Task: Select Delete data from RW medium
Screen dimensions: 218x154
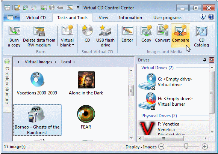Action: [39, 36]
